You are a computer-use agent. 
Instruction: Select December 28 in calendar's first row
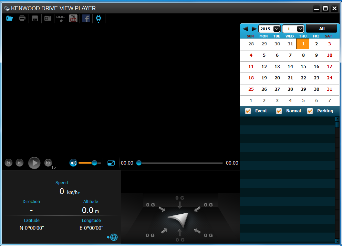(x=251, y=44)
